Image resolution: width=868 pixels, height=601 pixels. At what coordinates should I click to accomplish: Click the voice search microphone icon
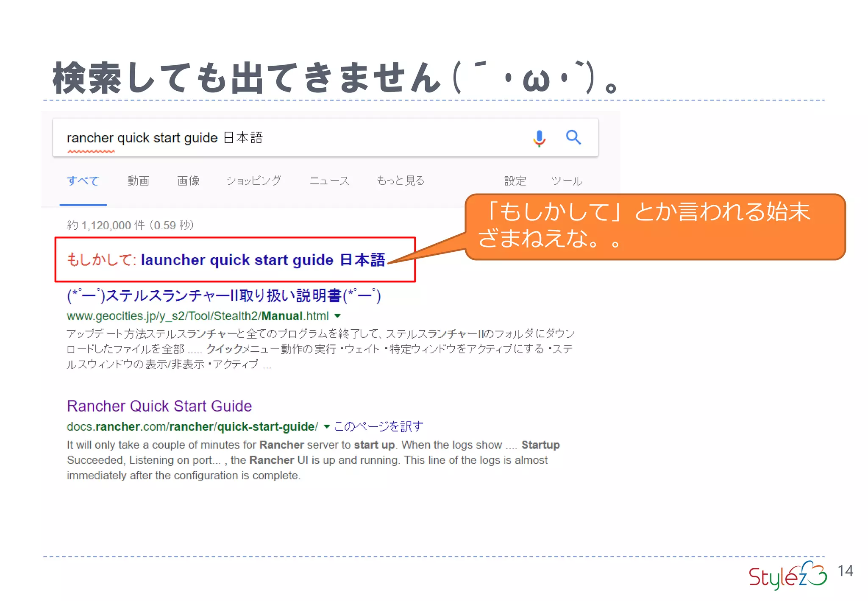539,138
